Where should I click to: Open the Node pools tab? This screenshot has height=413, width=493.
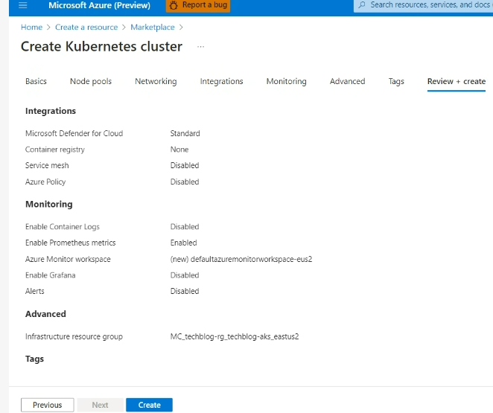(91, 82)
